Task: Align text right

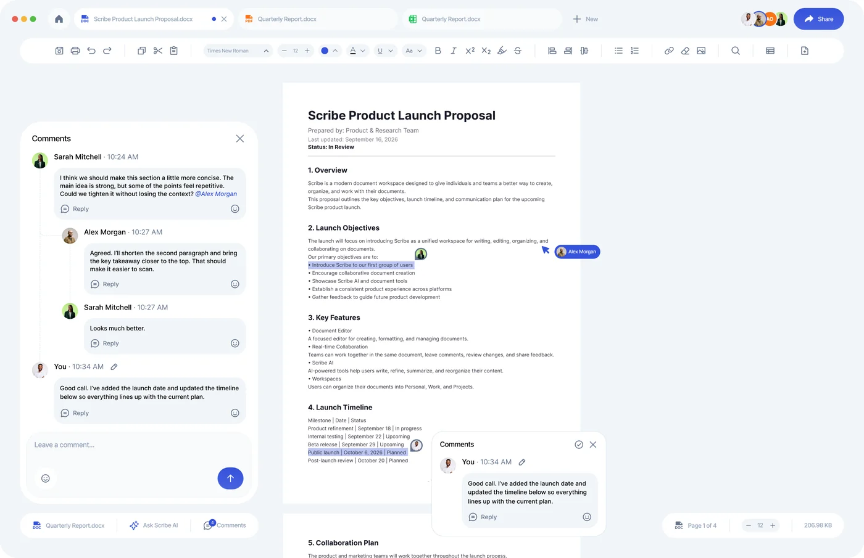Action: click(568, 51)
